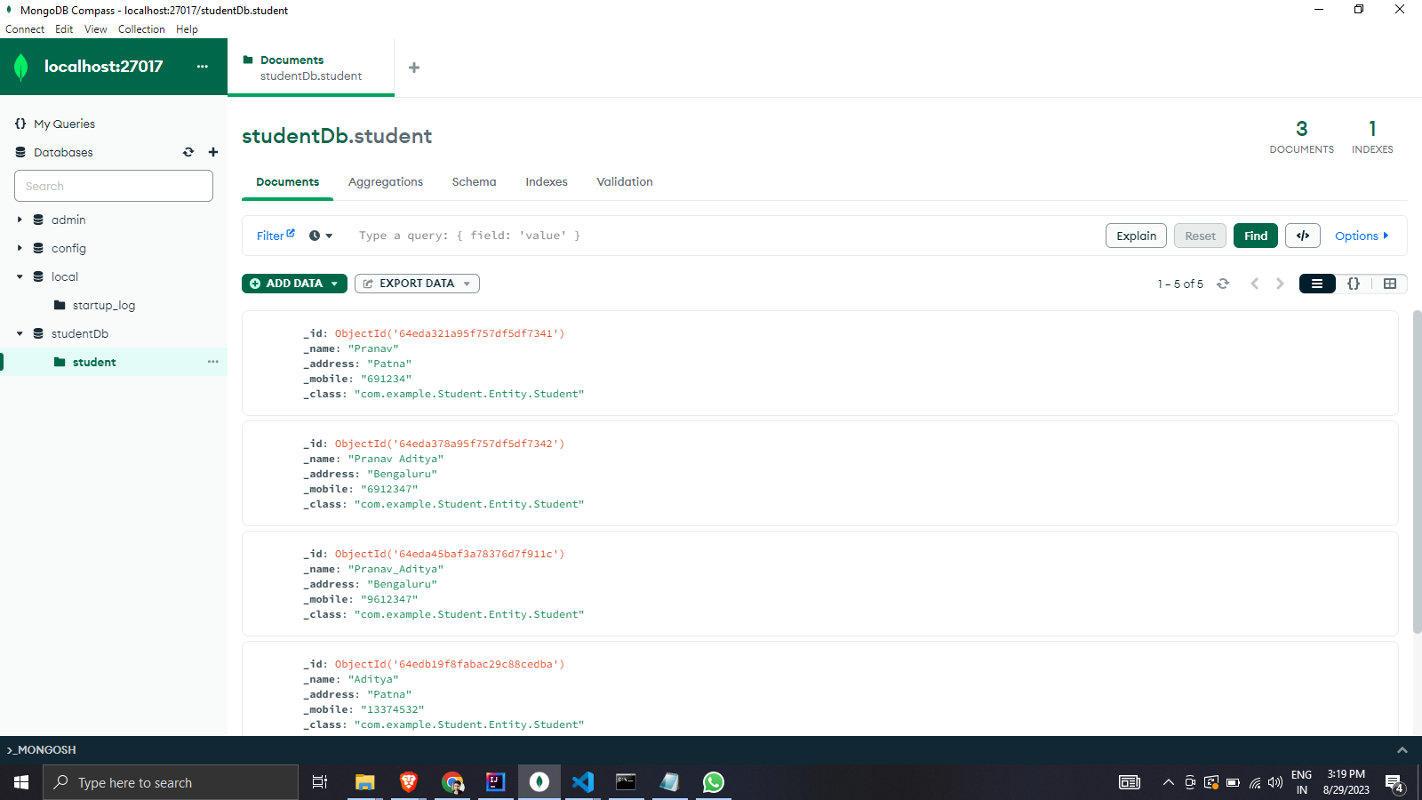Run the query with the Find button

tap(1255, 236)
